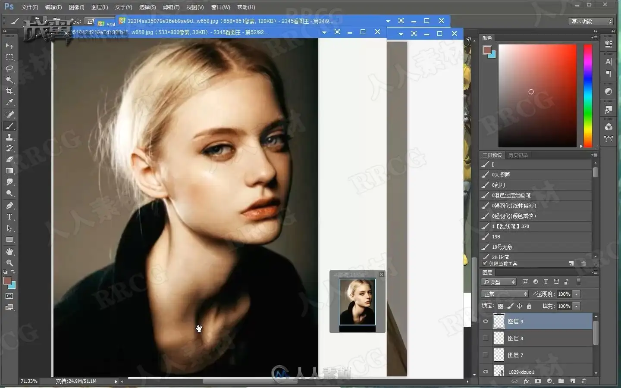Click the vertical hue spectrum slider
The image size is (621, 388).
[588, 96]
